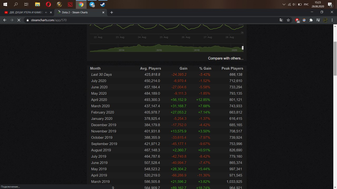Open the media controls toolbar icon
Viewport: 337px width, 189px height.
pos(318,20)
